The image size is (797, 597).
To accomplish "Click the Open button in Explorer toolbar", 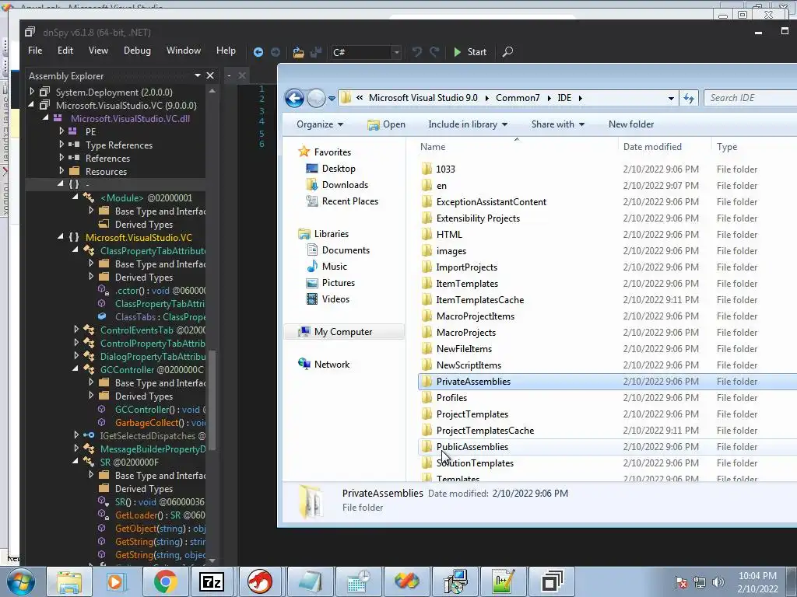I will coord(386,124).
